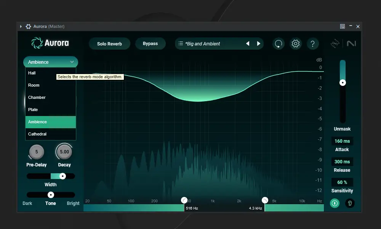Select the highlighted Ambience mode
Viewport: 381px width, 229px height.
[x=51, y=122]
